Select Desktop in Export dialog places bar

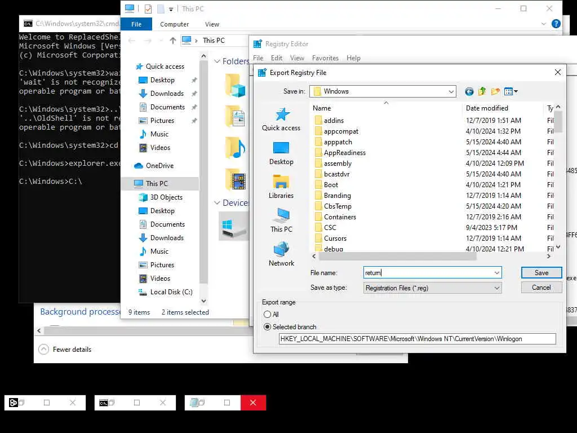point(281,153)
